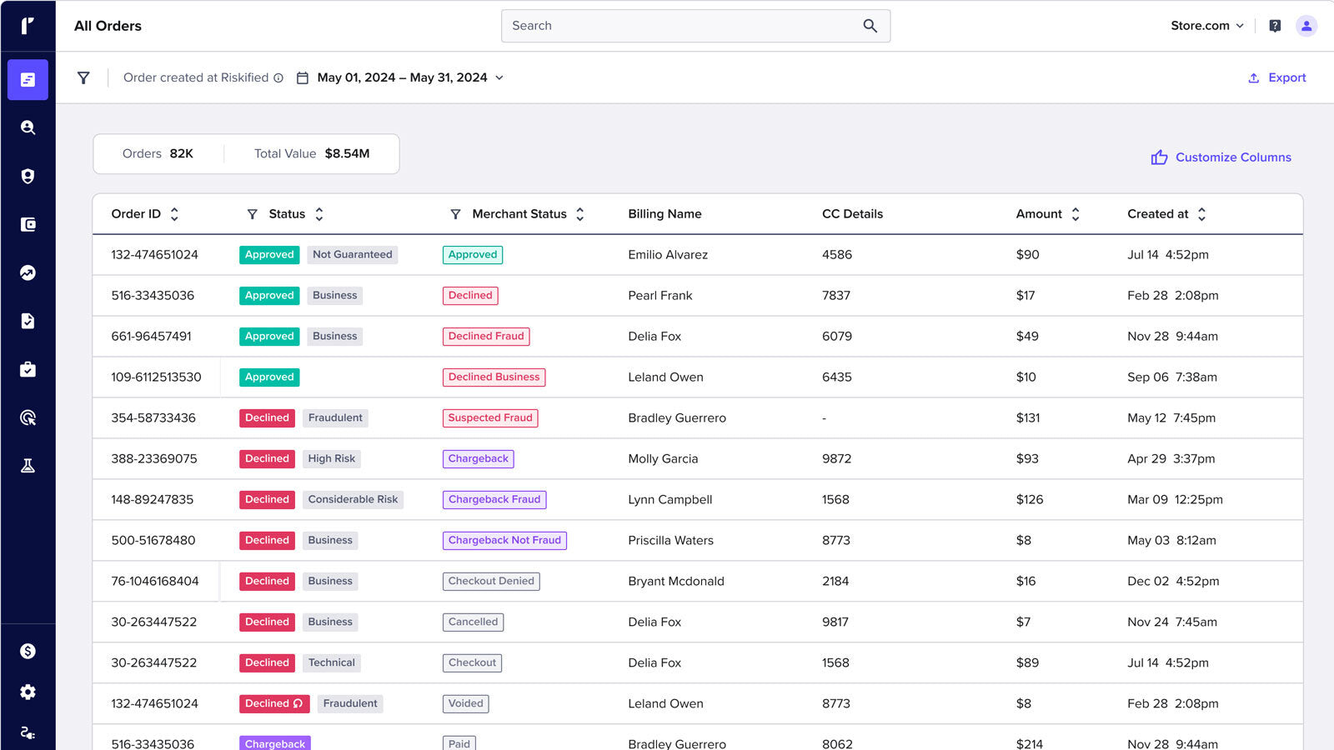Select the lab flask beta icon in sidebar
Screen dimensions: 1334x750
[28, 464]
